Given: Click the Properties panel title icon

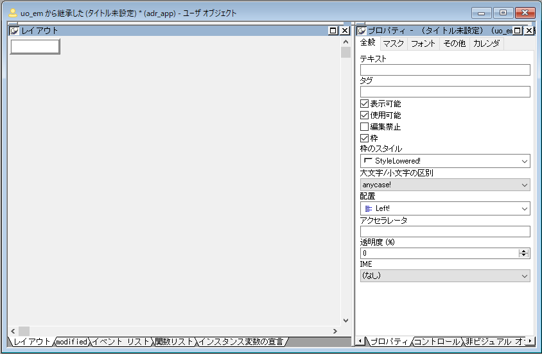Looking at the screenshot, I should tap(362, 31).
